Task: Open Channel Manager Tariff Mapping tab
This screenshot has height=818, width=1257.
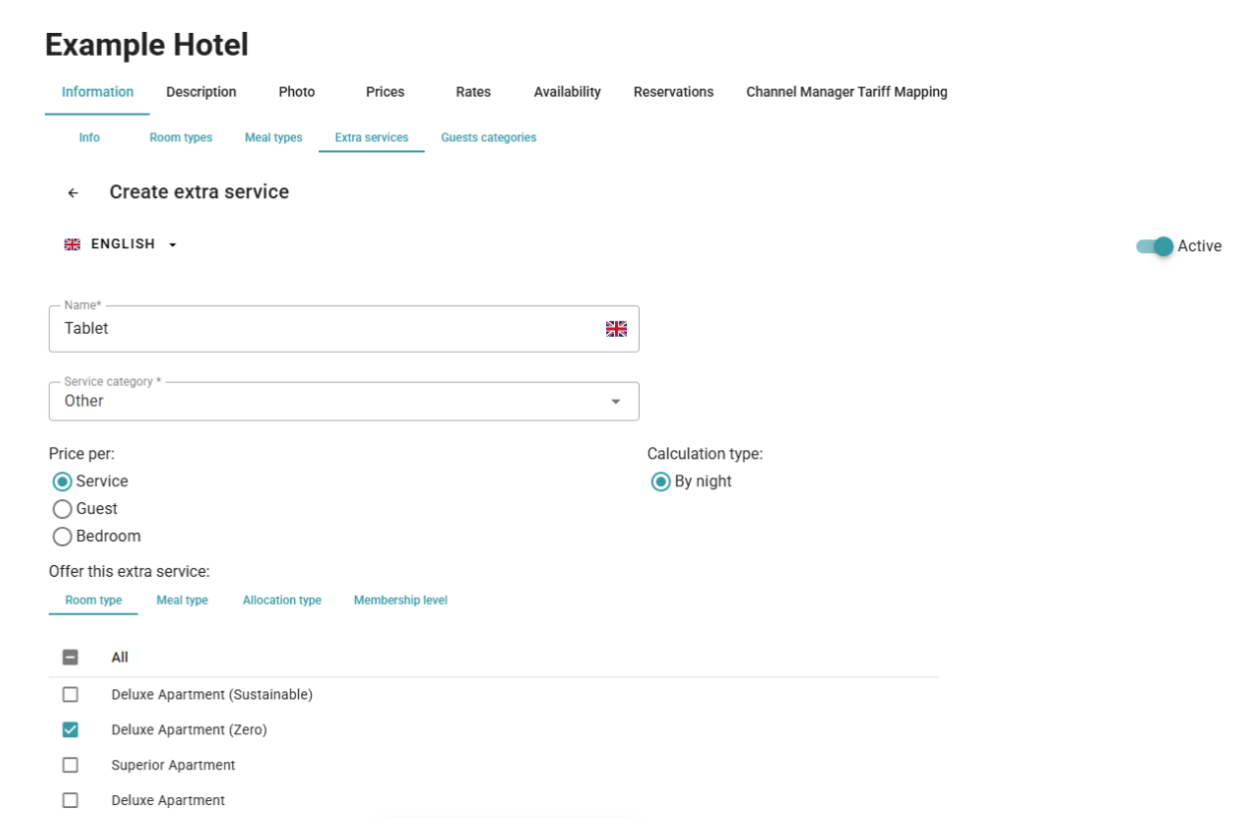Action: [847, 92]
